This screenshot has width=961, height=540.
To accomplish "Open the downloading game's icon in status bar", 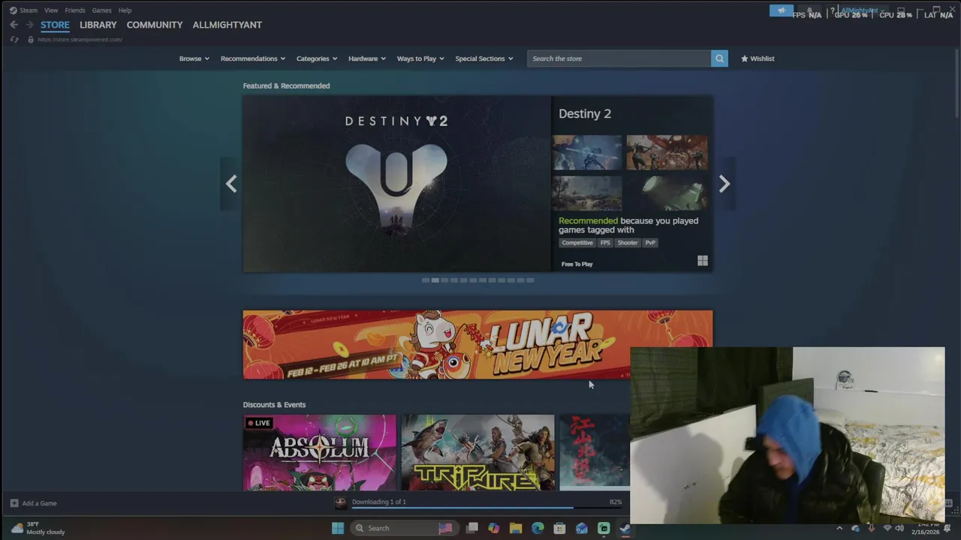I will pos(340,502).
